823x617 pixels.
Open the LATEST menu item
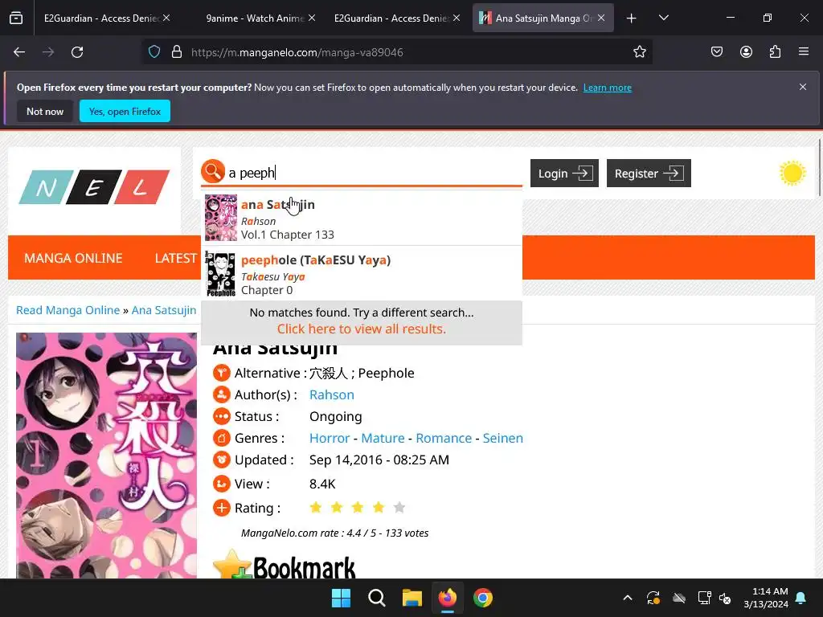coord(175,258)
